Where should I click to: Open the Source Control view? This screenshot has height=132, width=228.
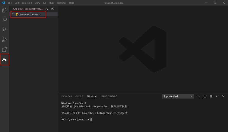coord(4,30)
